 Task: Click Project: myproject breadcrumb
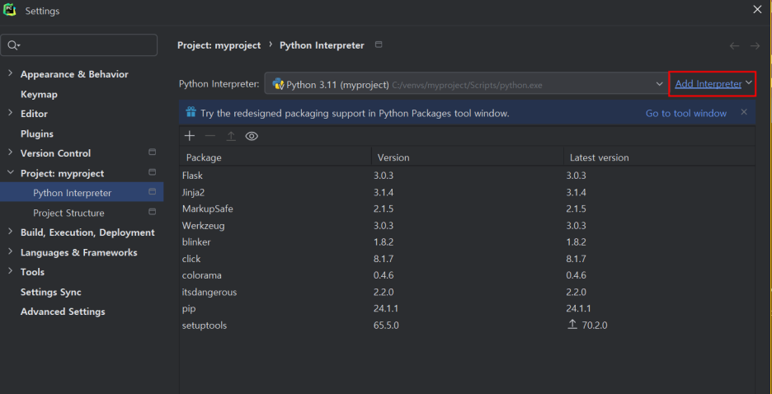(x=219, y=45)
